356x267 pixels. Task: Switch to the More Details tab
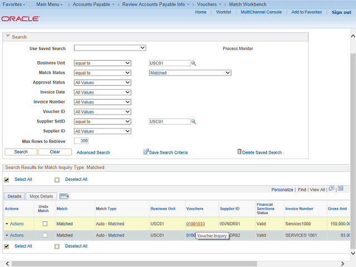(x=41, y=196)
